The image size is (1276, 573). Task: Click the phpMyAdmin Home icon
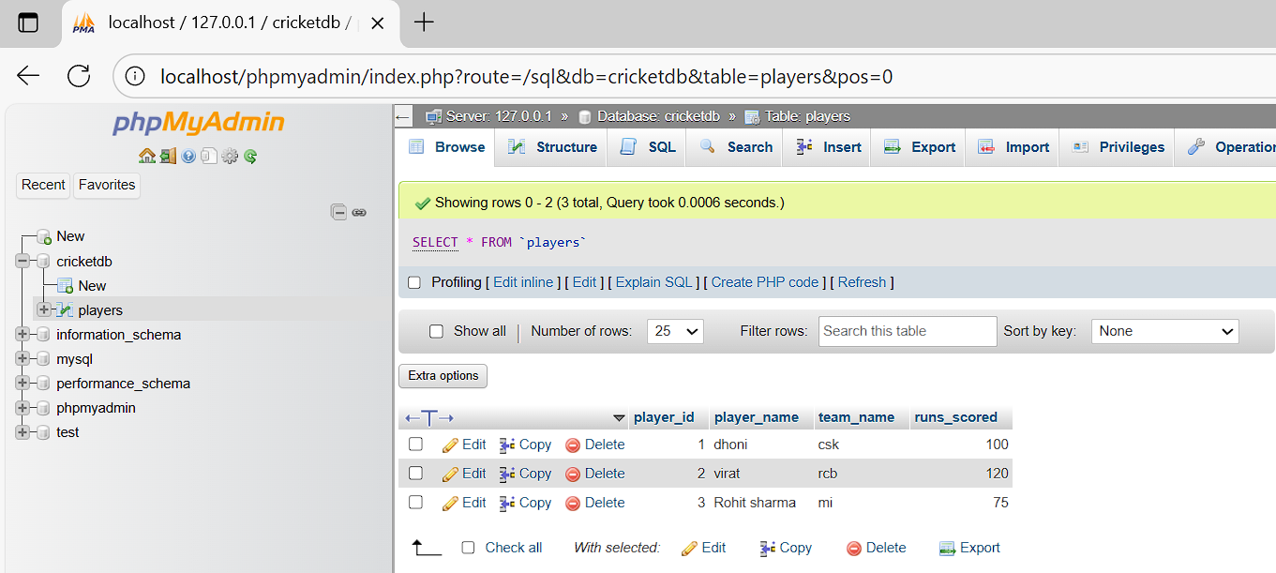pyautogui.click(x=146, y=157)
